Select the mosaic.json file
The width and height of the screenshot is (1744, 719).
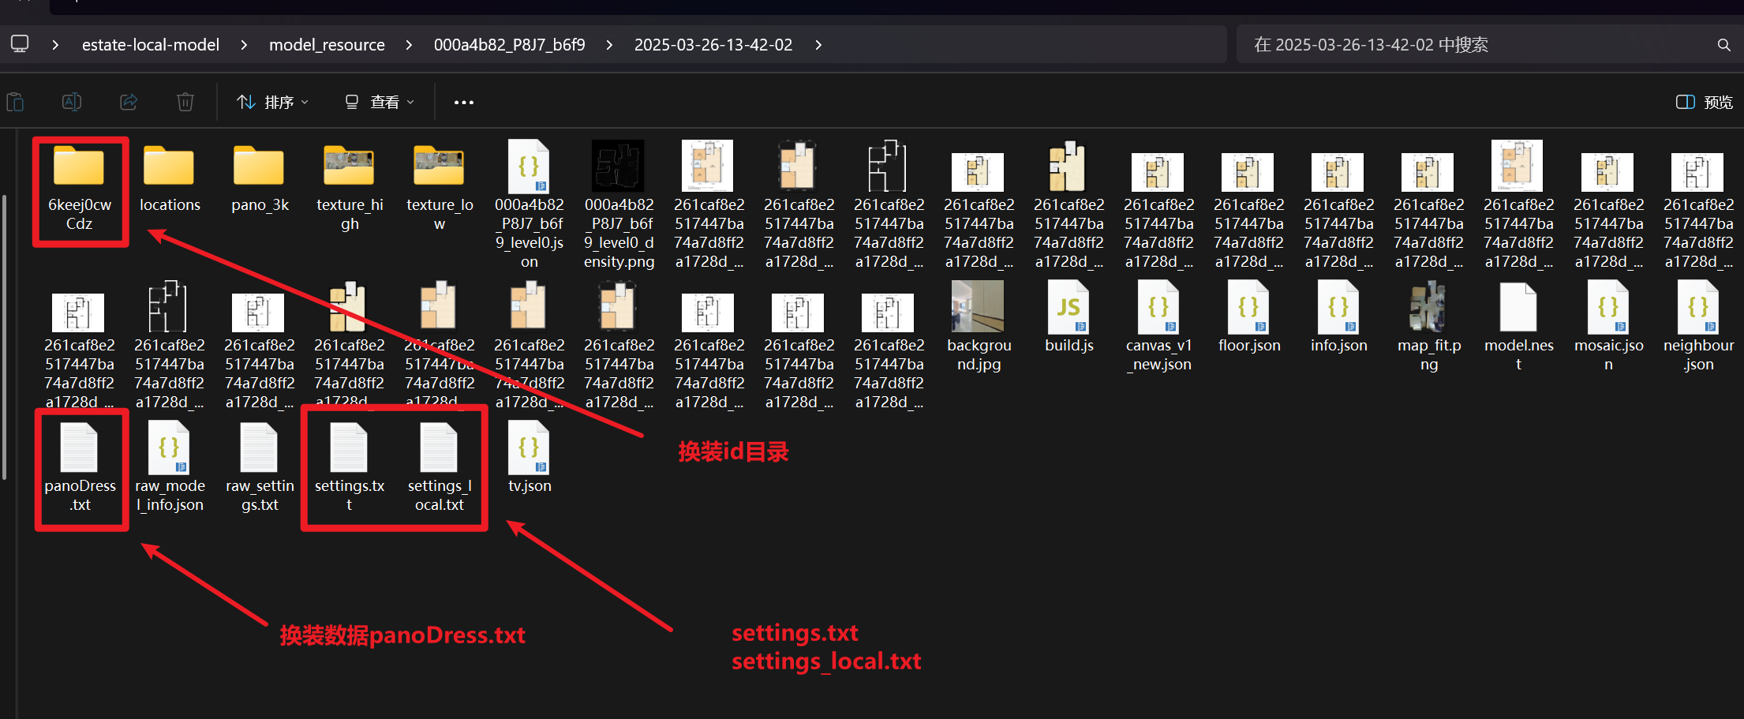click(x=1609, y=328)
